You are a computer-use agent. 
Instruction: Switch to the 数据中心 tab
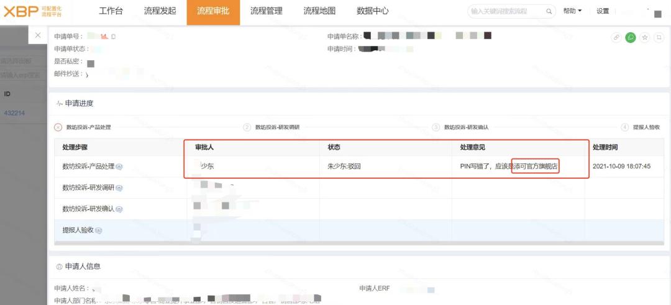(x=372, y=12)
